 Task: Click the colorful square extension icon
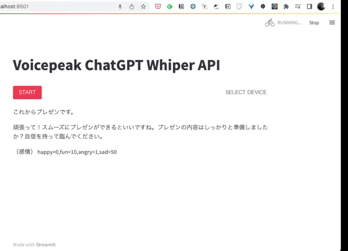pos(275,7)
